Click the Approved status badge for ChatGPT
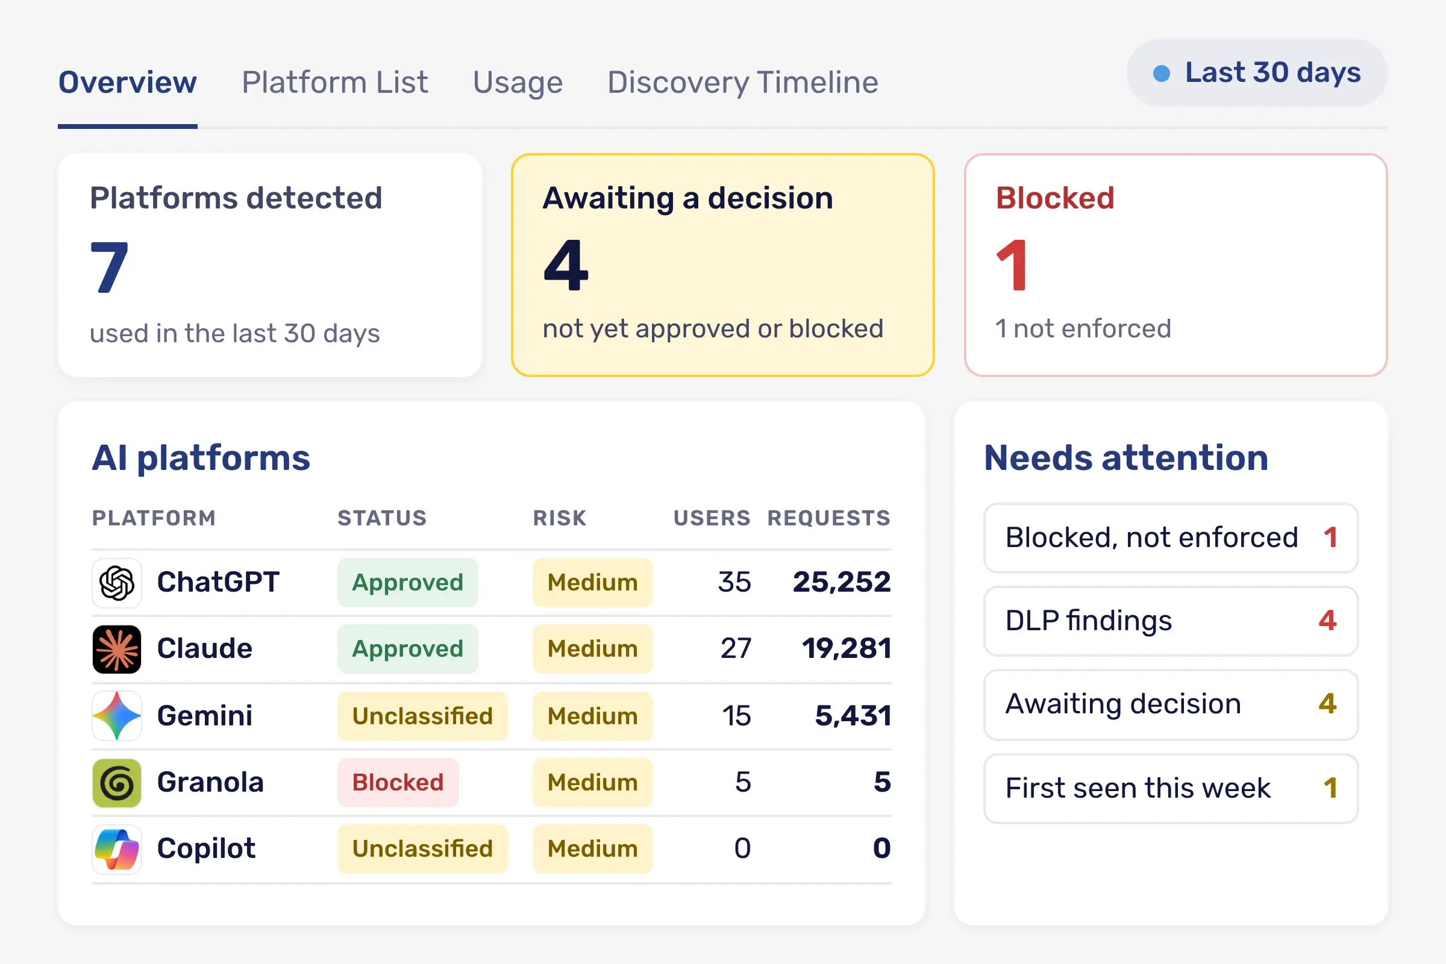 click(x=408, y=582)
